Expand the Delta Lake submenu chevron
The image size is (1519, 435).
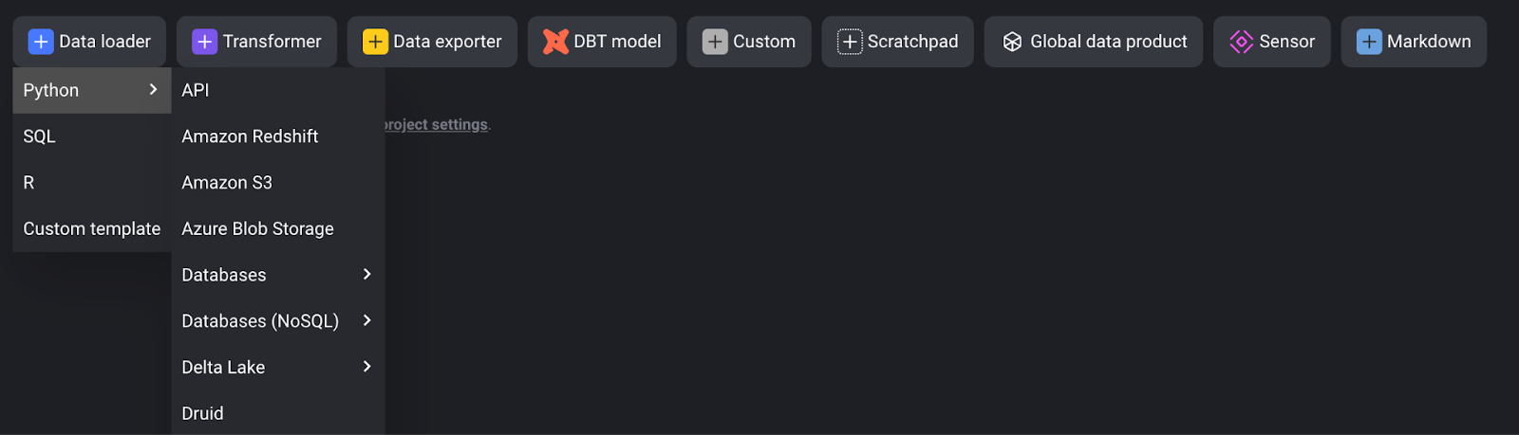pyautogui.click(x=367, y=366)
